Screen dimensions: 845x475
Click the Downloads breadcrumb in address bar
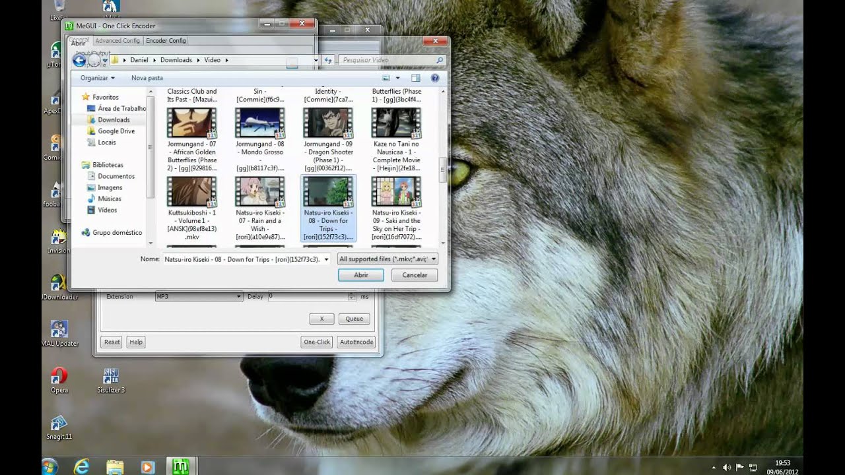pos(176,60)
